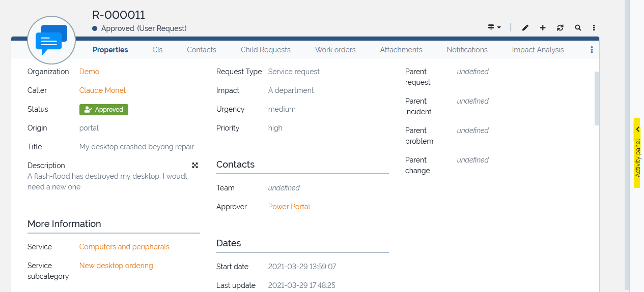This screenshot has width=644, height=292.
Task: Click the New desktop ordering link
Action: pos(116,266)
